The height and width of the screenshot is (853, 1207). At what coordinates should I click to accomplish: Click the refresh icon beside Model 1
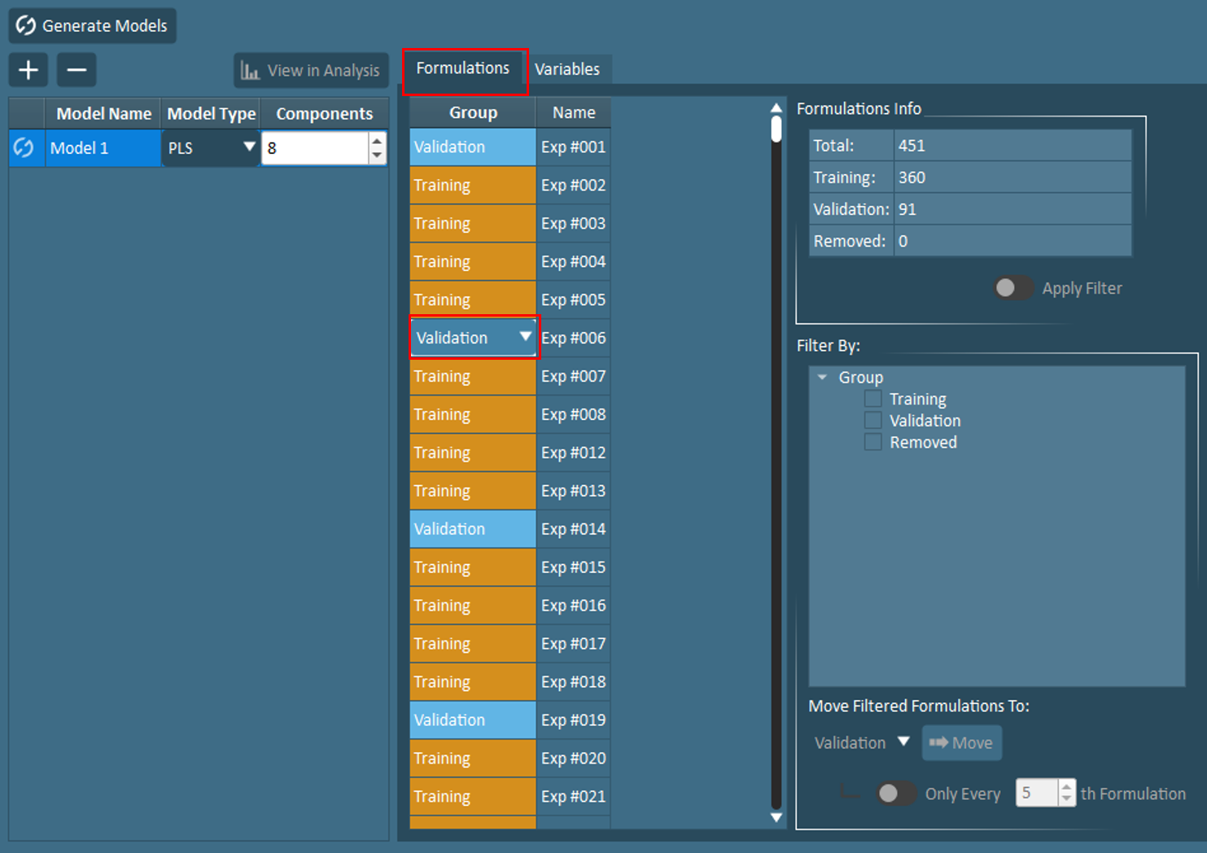(25, 148)
